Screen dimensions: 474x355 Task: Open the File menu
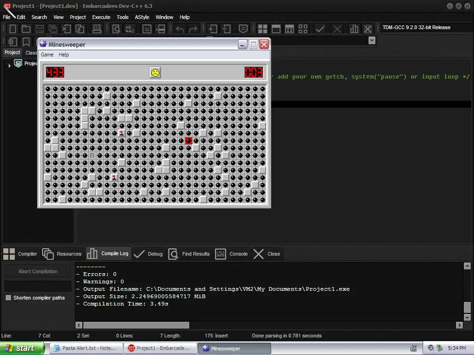point(6,17)
